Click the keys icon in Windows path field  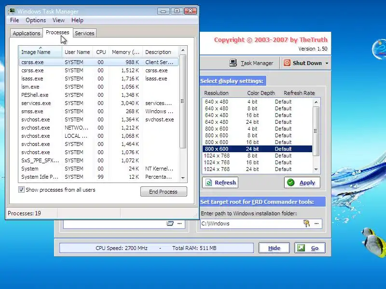[306, 223]
